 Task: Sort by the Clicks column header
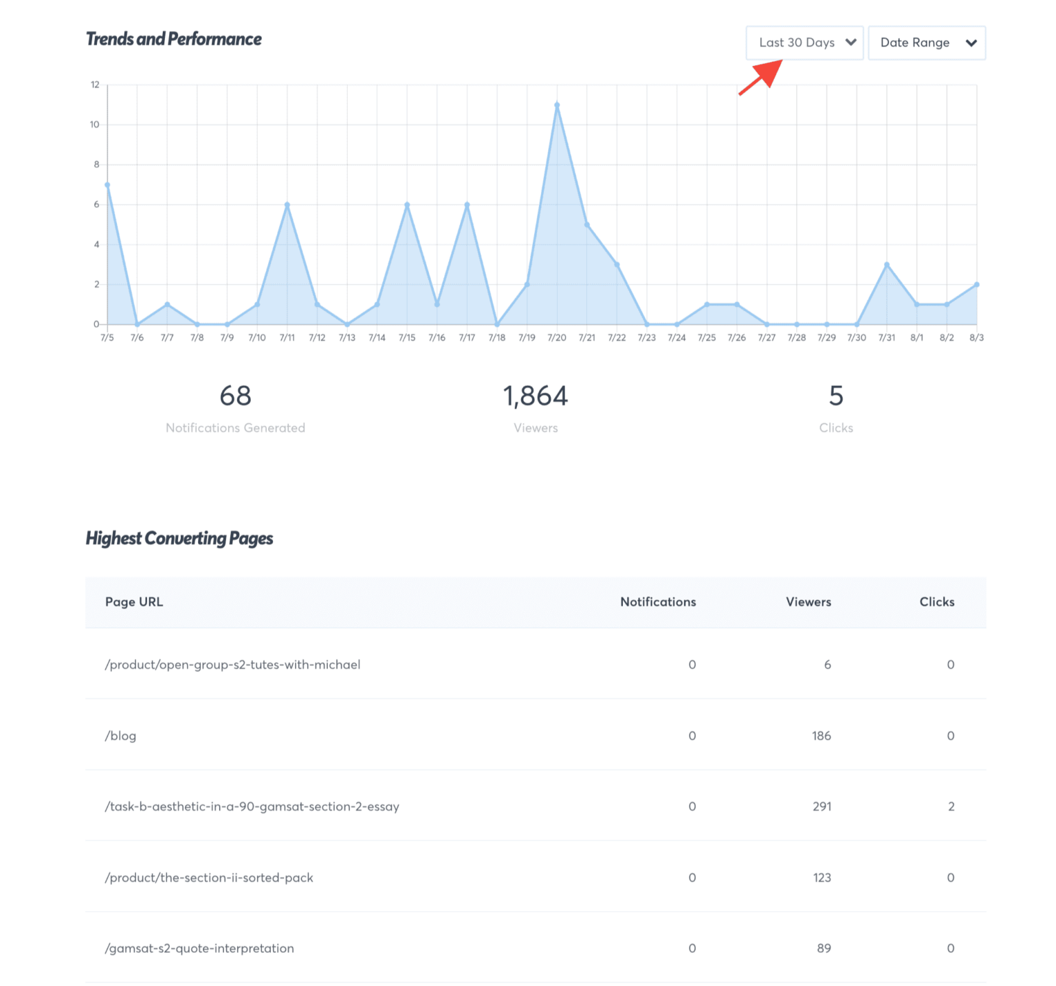[x=936, y=602]
